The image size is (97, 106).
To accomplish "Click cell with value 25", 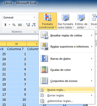I will [x=3, y=54].
